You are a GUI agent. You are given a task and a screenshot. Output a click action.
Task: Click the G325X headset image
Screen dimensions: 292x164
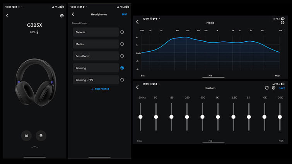tap(35, 82)
